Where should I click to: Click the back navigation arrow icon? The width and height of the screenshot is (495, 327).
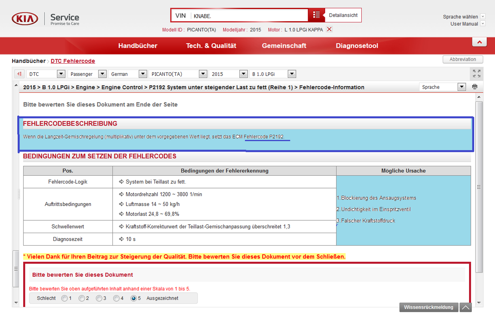(x=19, y=74)
